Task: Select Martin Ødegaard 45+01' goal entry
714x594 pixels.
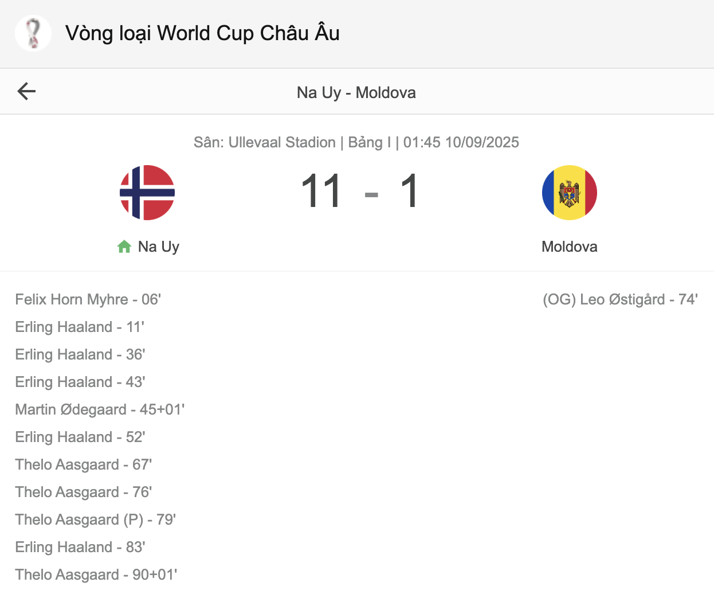Action: [100, 409]
